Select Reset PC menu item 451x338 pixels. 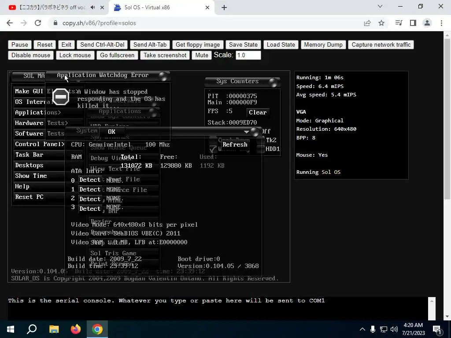click(x=39, y=197)
